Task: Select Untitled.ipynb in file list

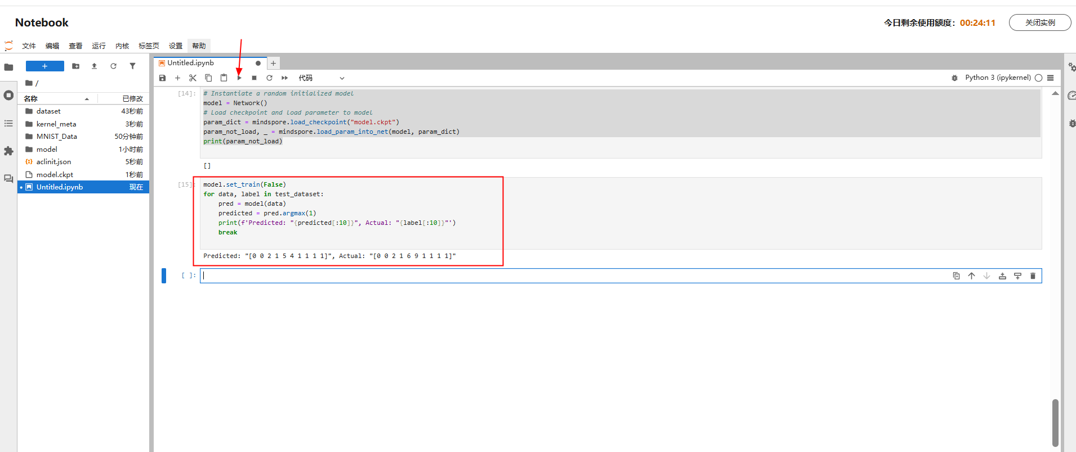Action: tap(83, 187)
